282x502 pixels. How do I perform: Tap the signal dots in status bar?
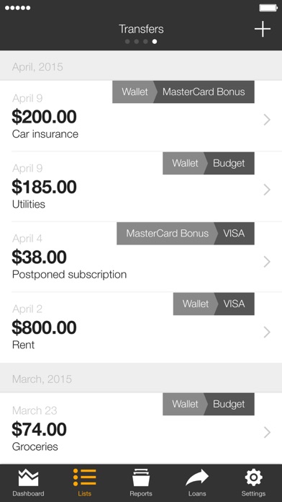17,8
